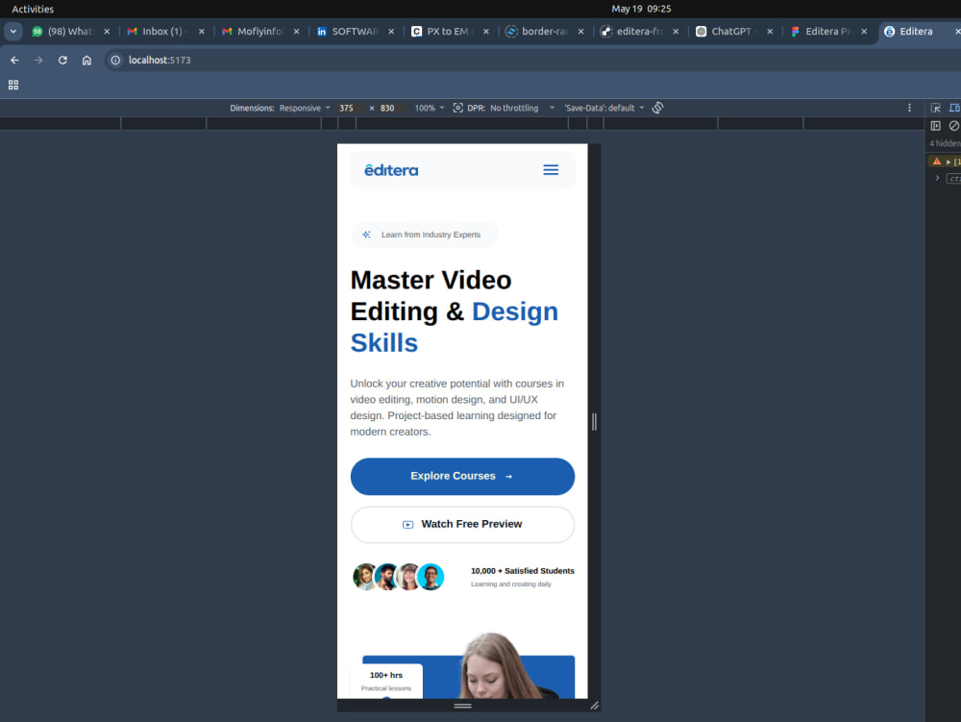Grab the viewport right-edge resize handle
The image size is (961, 722).
594,422
